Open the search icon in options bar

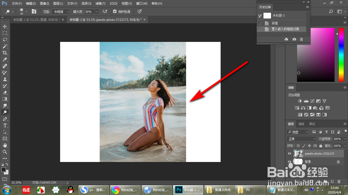pos(331,11)
